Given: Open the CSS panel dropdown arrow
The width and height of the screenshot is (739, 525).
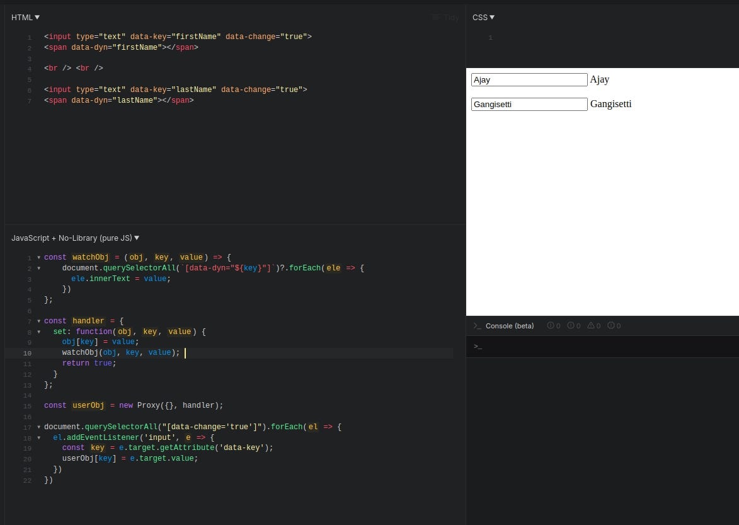Looking at the screenshot, I should (x=491, y=17).
